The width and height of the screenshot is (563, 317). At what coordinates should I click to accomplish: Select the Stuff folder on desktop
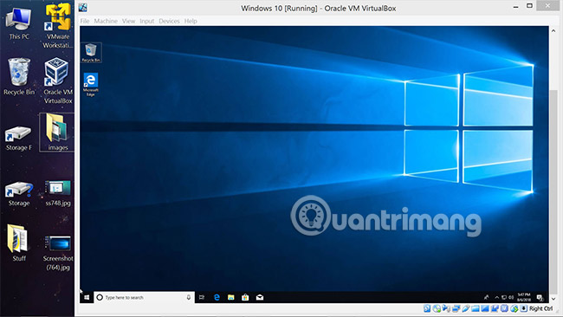[18, 243]
